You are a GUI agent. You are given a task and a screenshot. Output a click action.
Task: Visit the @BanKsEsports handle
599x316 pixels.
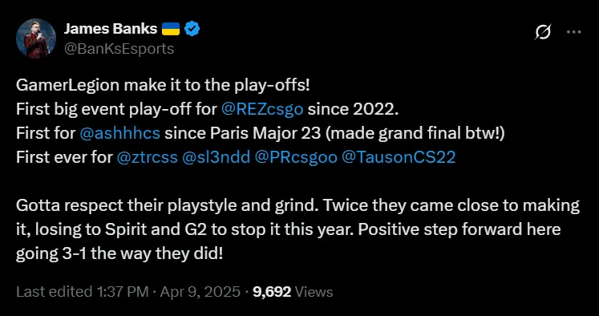click(x=119, y=49)
